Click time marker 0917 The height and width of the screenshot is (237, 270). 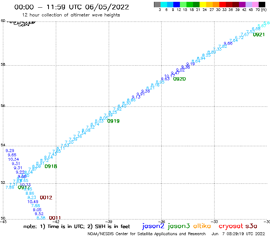(24, 187)
